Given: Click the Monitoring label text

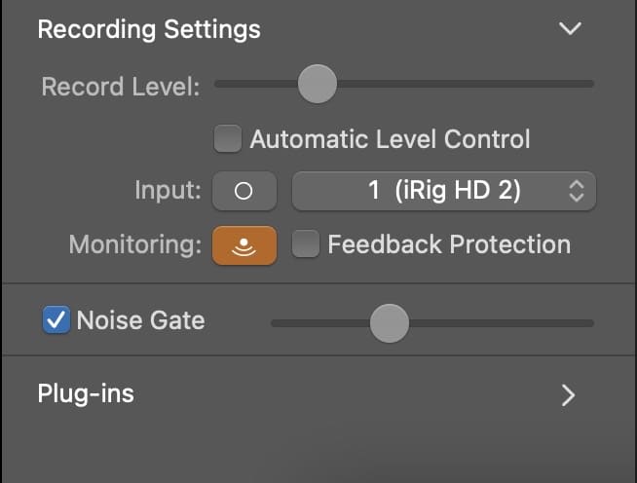Looking at the screenshot, I should [x=135, y=245].
